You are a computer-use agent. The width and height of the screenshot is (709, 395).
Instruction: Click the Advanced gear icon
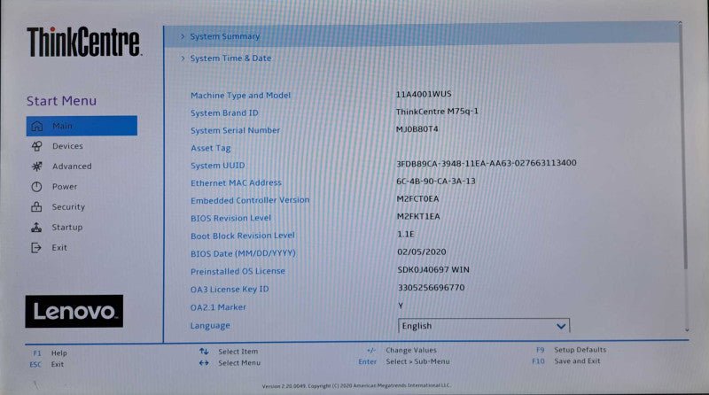pos(36,167)
